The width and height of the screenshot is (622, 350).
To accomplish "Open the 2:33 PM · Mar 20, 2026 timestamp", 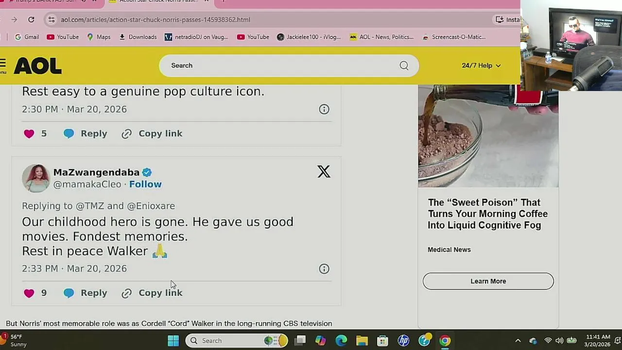I will (x=74, y=269).
